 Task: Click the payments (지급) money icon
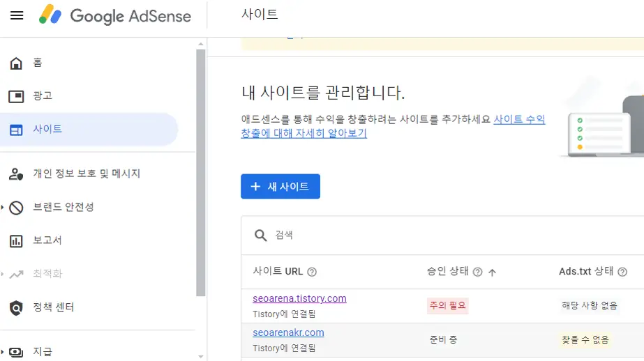16,352
